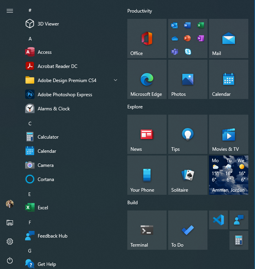Image resolution: width=255 pixels, height=269 pixels.
Task: Open the Visual Studio Code small tile
Action: 218,220
